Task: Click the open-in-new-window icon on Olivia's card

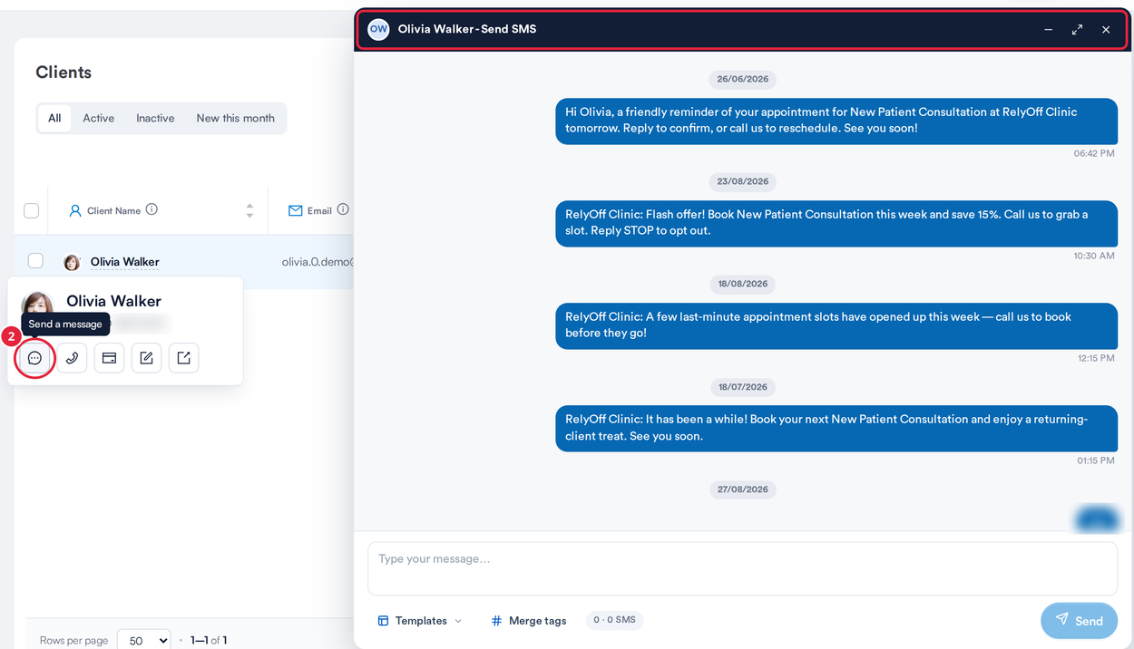Action: tap(183, 358)
